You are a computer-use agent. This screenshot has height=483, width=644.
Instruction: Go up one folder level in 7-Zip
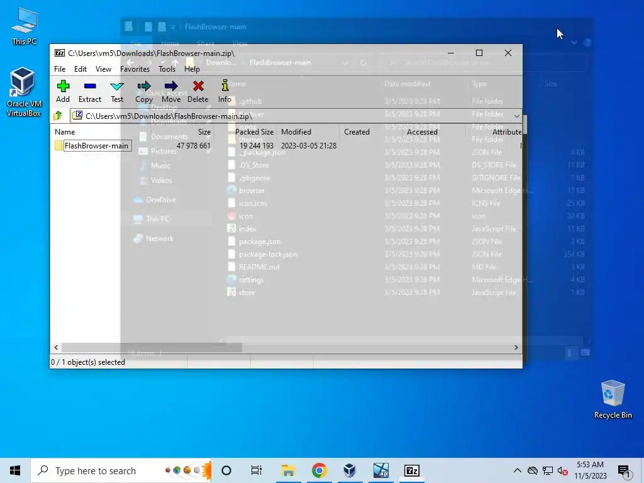coord(58,116)
